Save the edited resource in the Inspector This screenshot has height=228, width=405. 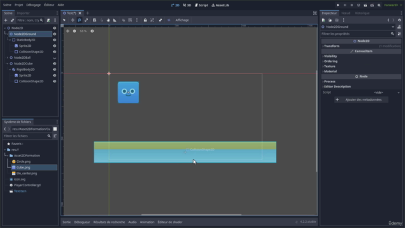point(337,20)
